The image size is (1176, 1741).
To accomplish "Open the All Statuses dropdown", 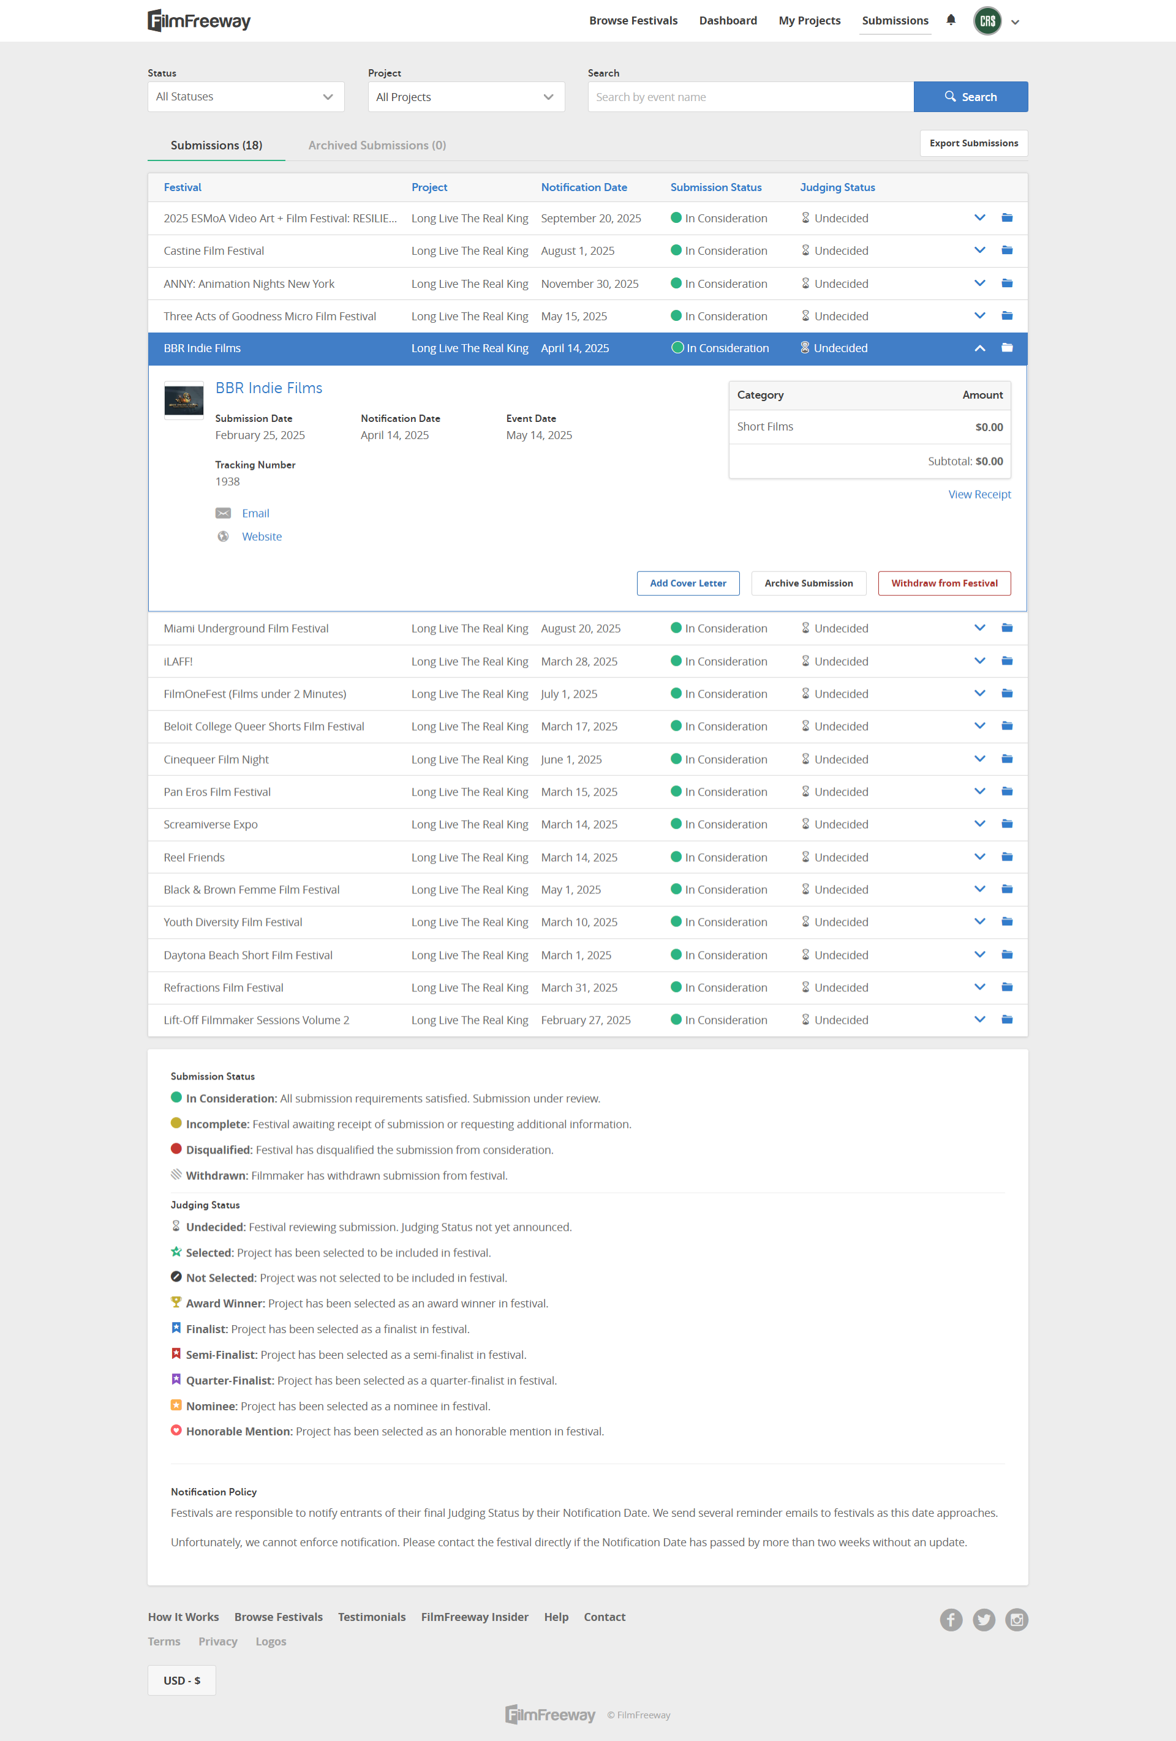I will tap(246, 97).
